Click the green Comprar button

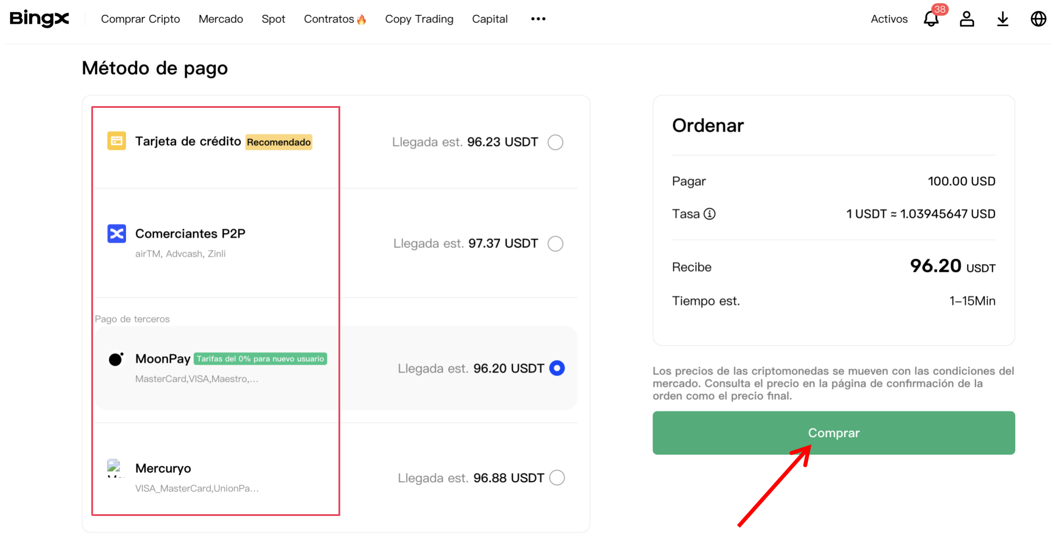point(834,433)
